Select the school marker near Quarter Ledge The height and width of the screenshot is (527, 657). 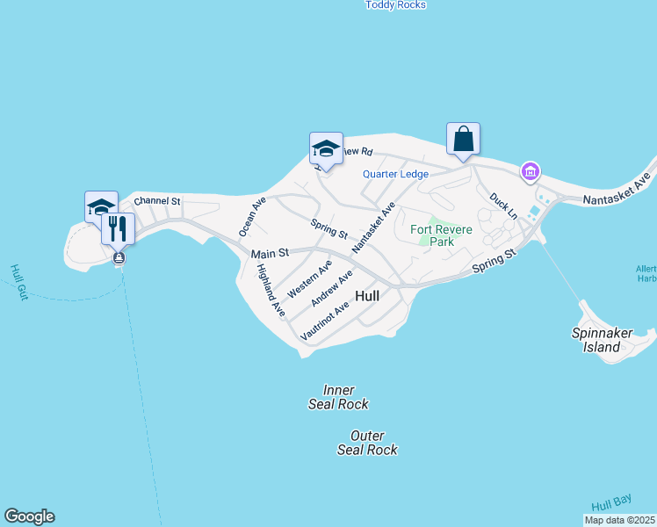pos(326,150)
